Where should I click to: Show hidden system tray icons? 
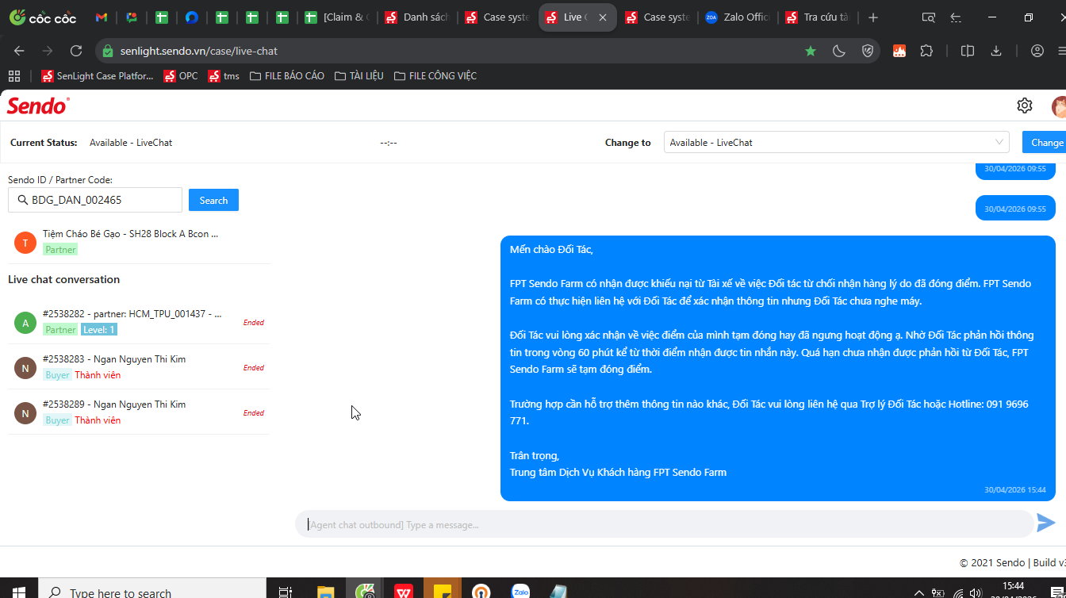pyautogui.click(x=918, y=592)
